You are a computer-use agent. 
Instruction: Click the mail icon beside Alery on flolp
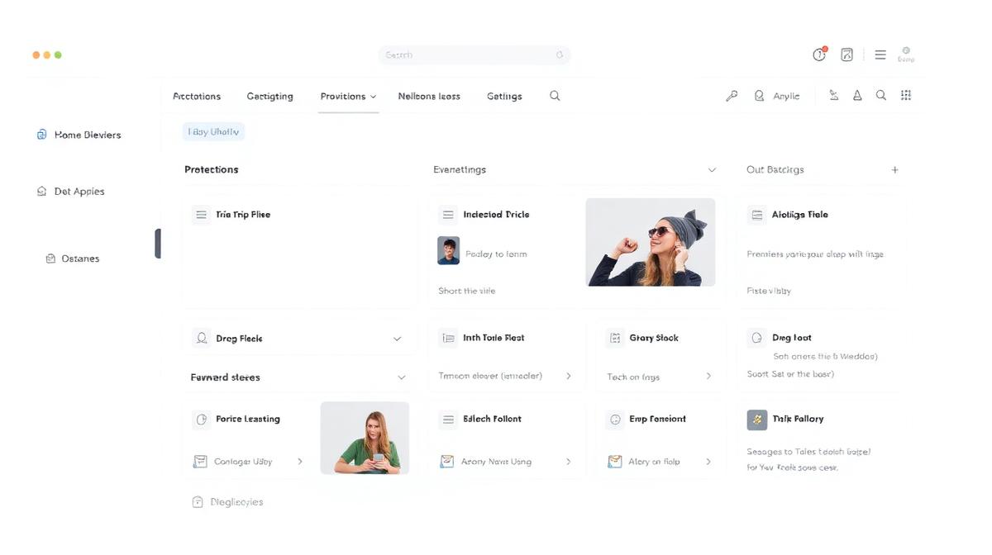614,462
